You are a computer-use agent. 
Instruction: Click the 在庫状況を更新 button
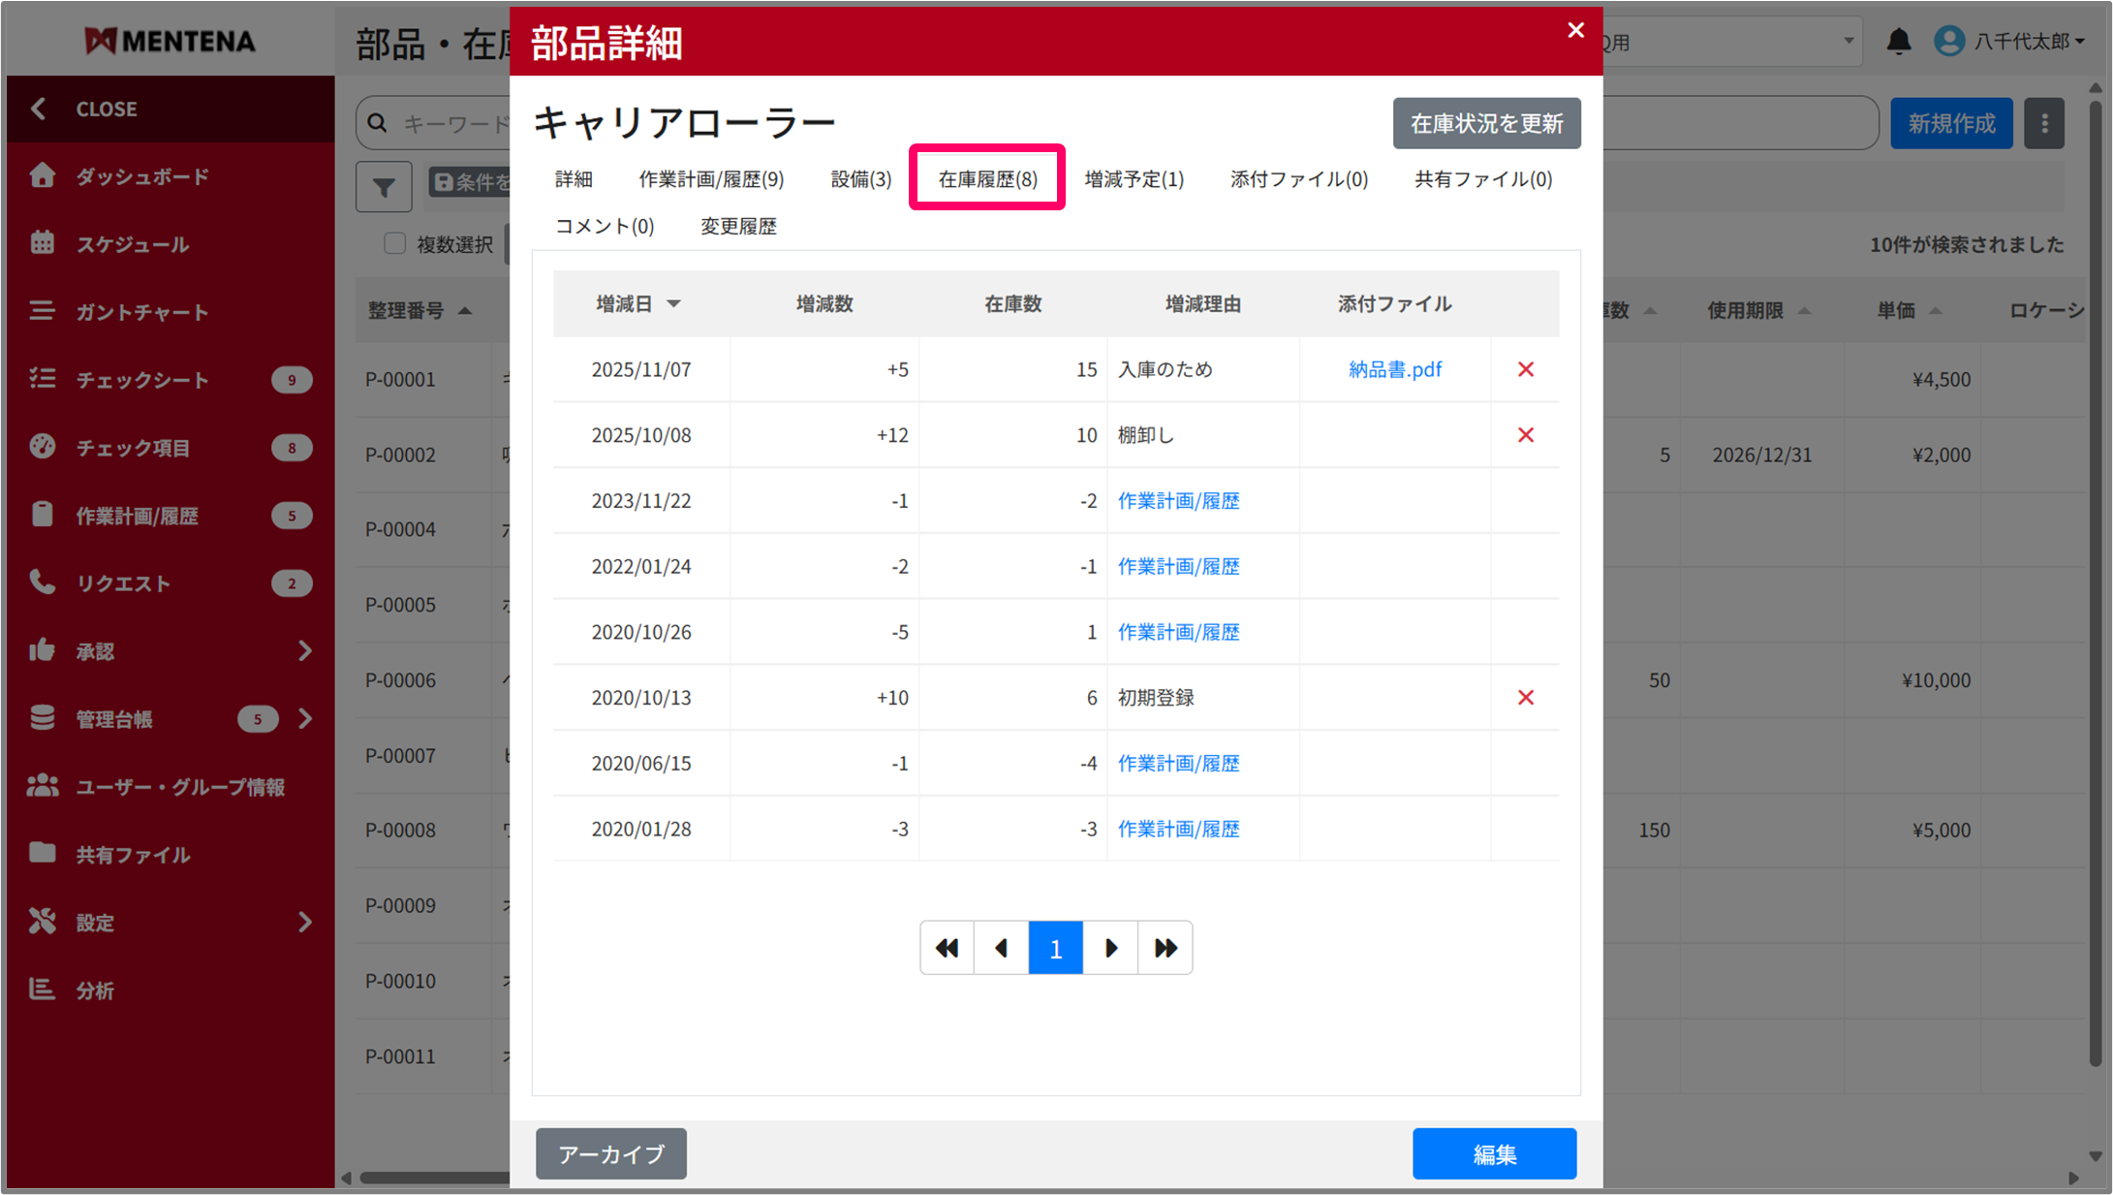[x=1485, y=123]
